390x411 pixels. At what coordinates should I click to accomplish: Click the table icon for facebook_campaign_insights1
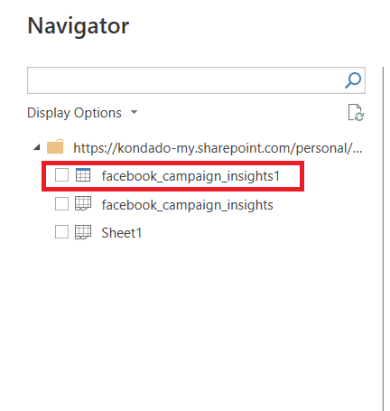[83, 175]
